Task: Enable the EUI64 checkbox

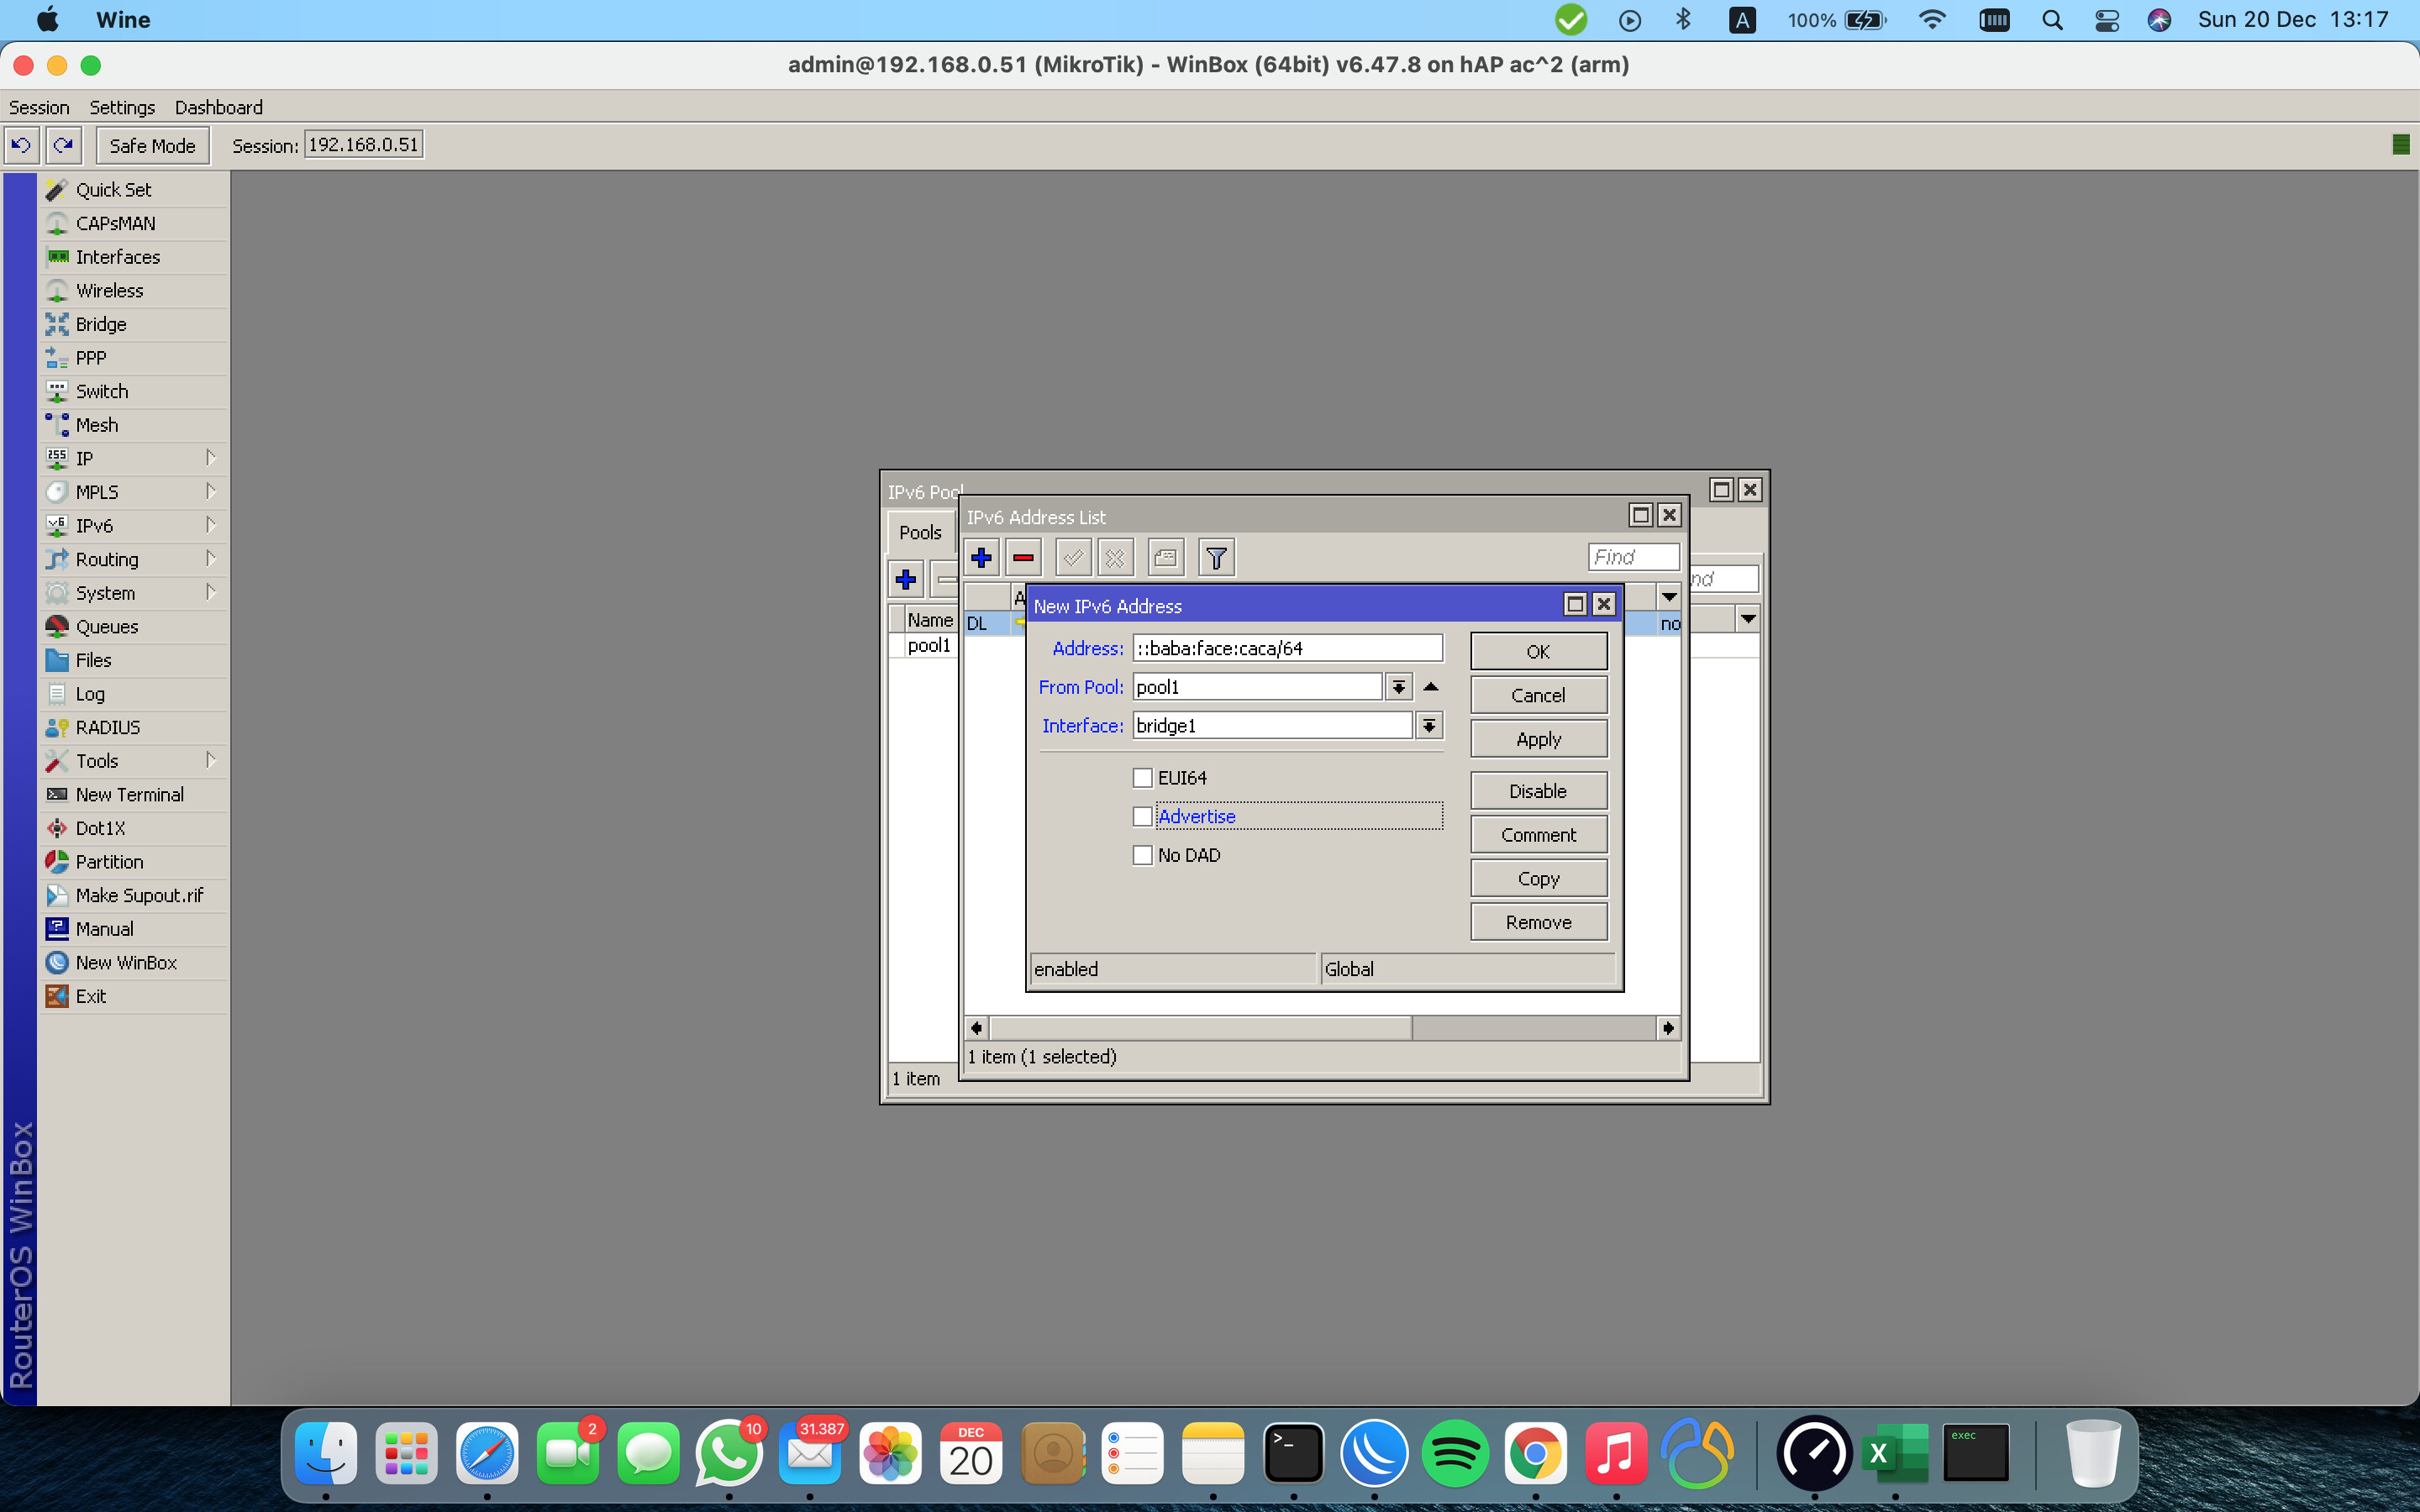Action: 1142,778
